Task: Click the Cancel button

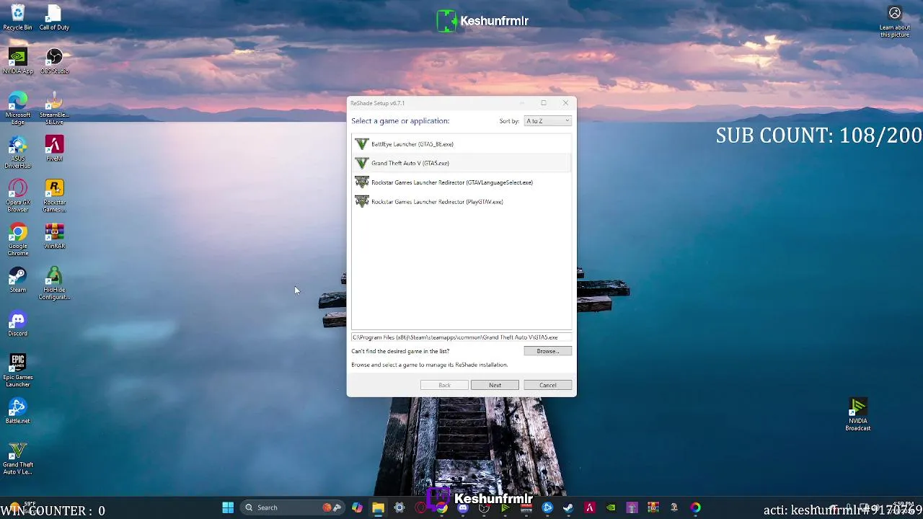Action: pyautogui.click(x=547, y=385)
